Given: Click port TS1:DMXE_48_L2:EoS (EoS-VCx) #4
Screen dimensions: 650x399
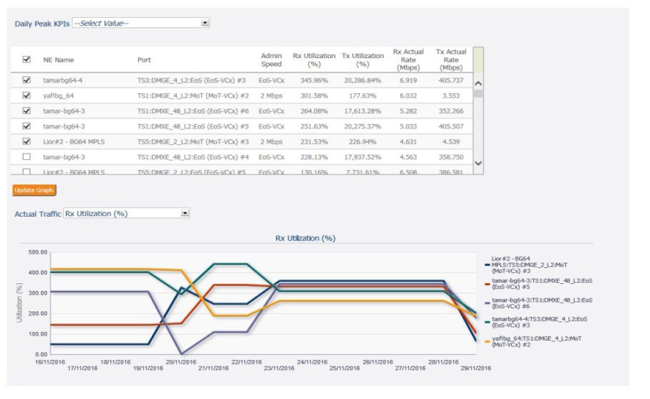Looking at the screenshot, I should click(x=193, y=157).
